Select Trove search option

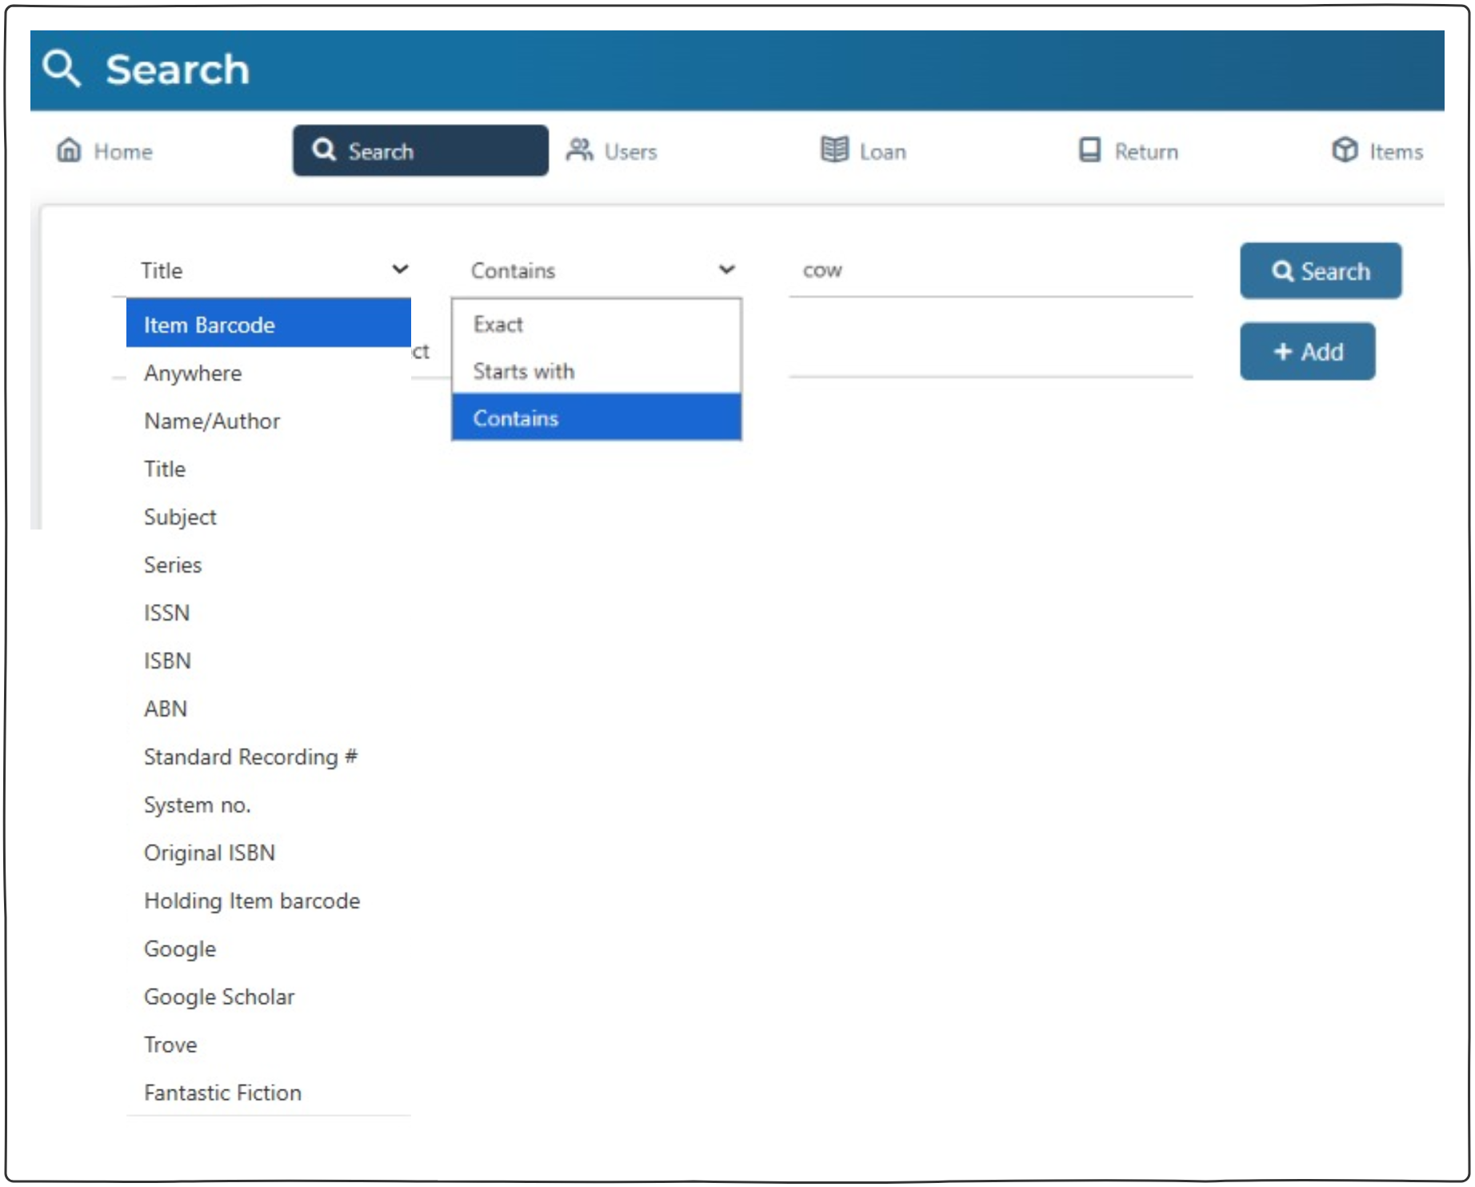[170, 1045]
